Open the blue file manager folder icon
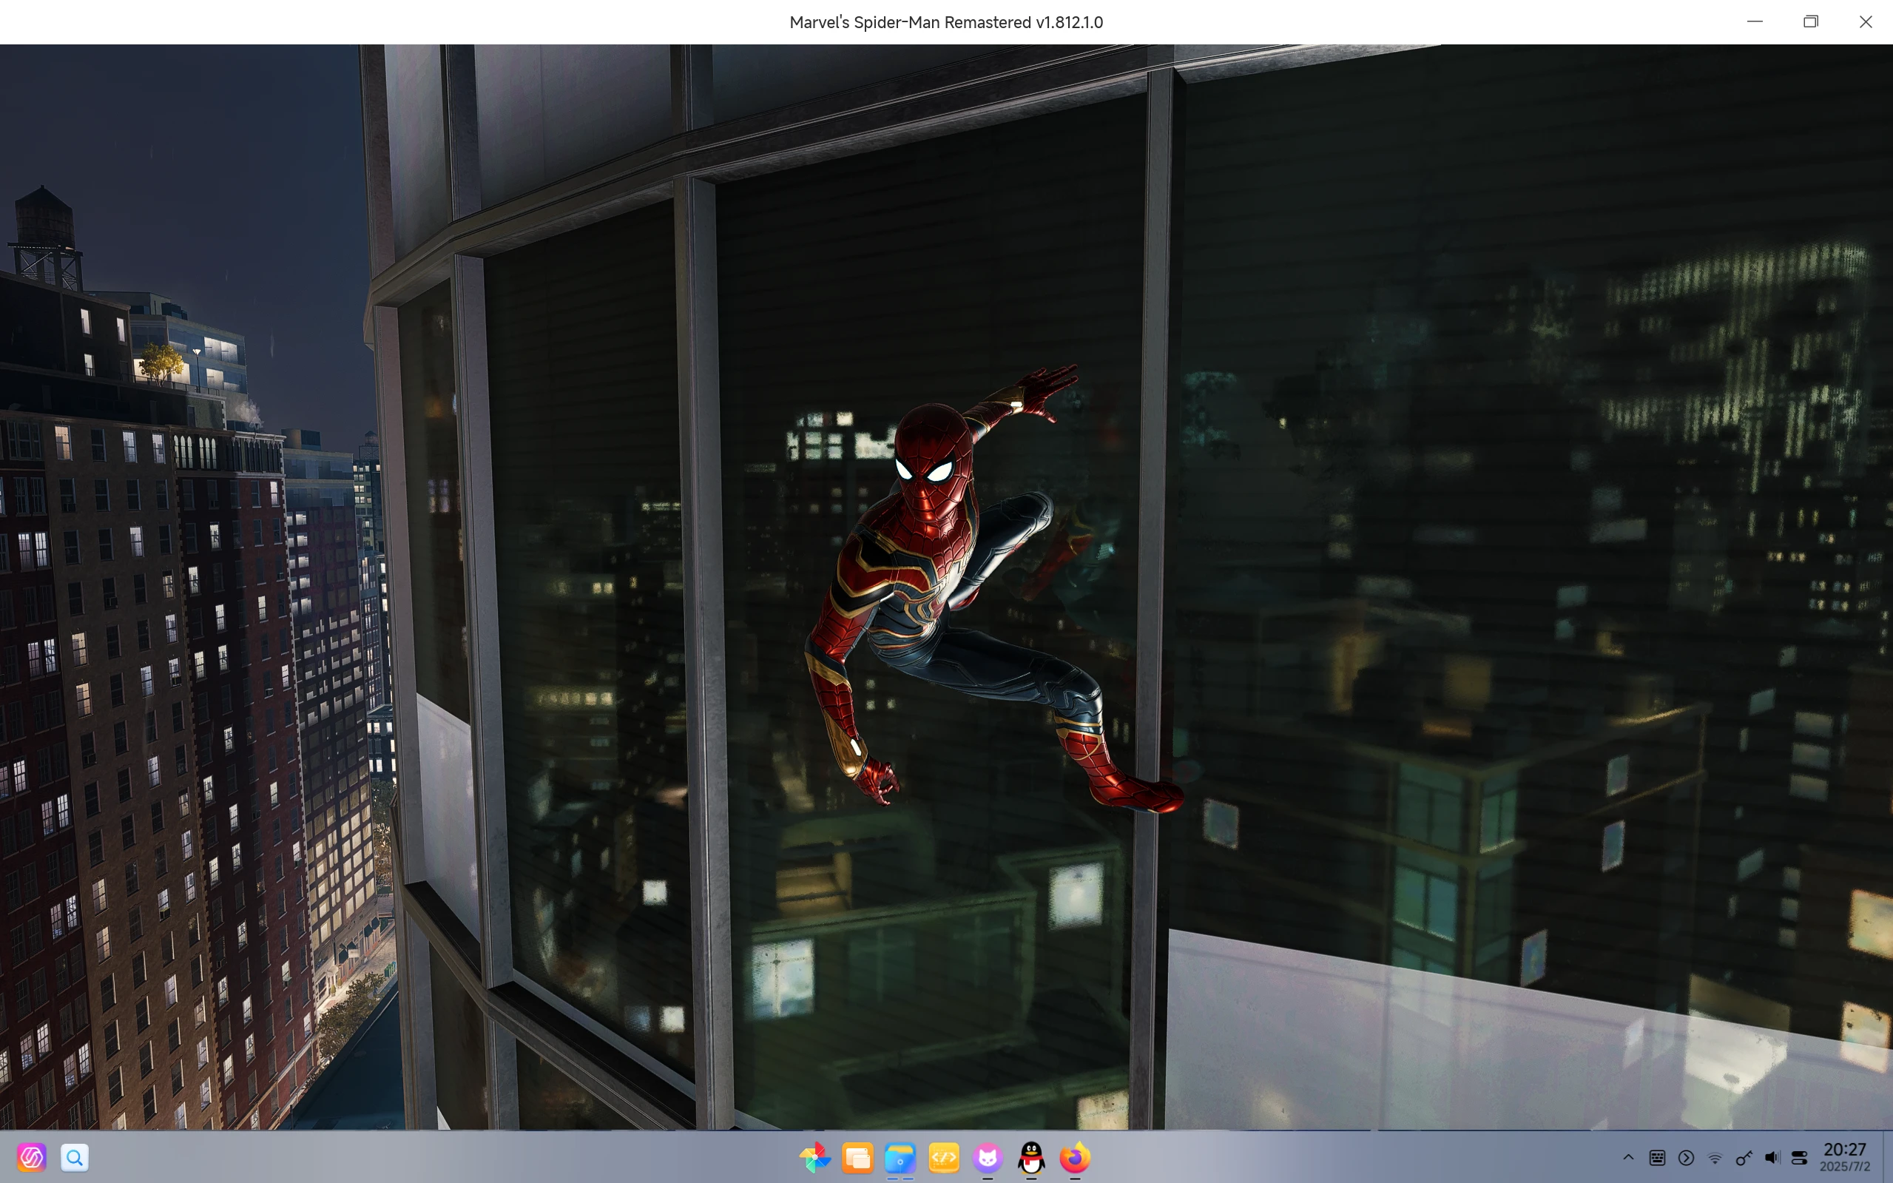Image resolution: width=1893 pixels, height=1183 pixels. (x=900, y=1157)
